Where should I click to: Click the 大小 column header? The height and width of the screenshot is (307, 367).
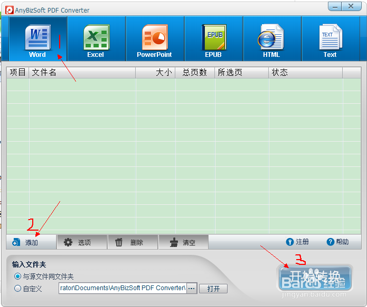(x=155, y=72)
